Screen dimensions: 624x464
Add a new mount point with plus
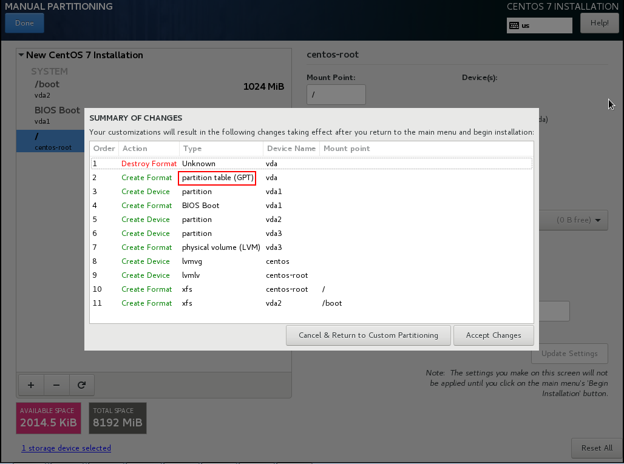click(x=31, y=385)
